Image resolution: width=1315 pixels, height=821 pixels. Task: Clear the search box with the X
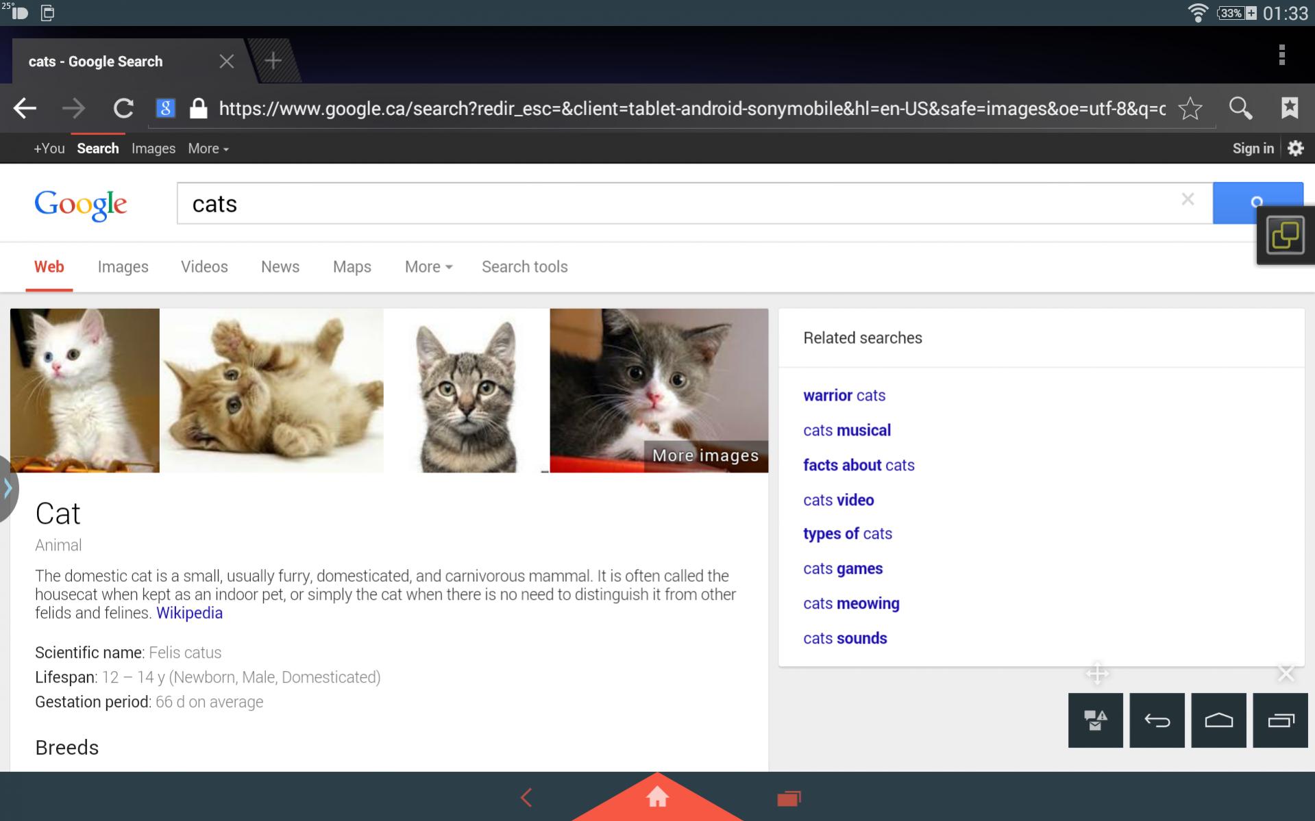1188,199
